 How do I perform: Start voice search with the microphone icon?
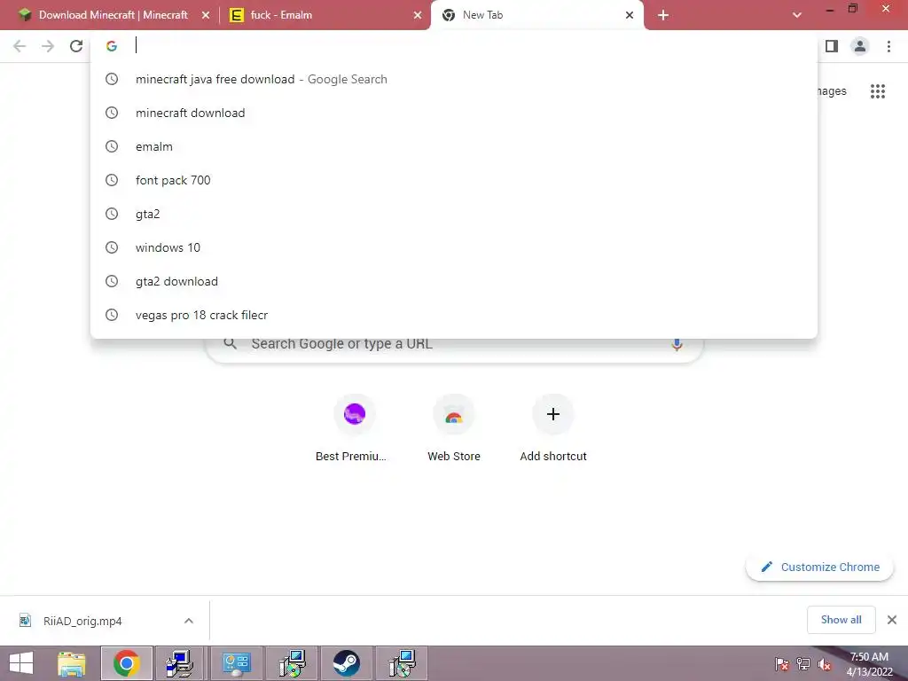pyautogui.click(x=677, y=344)
